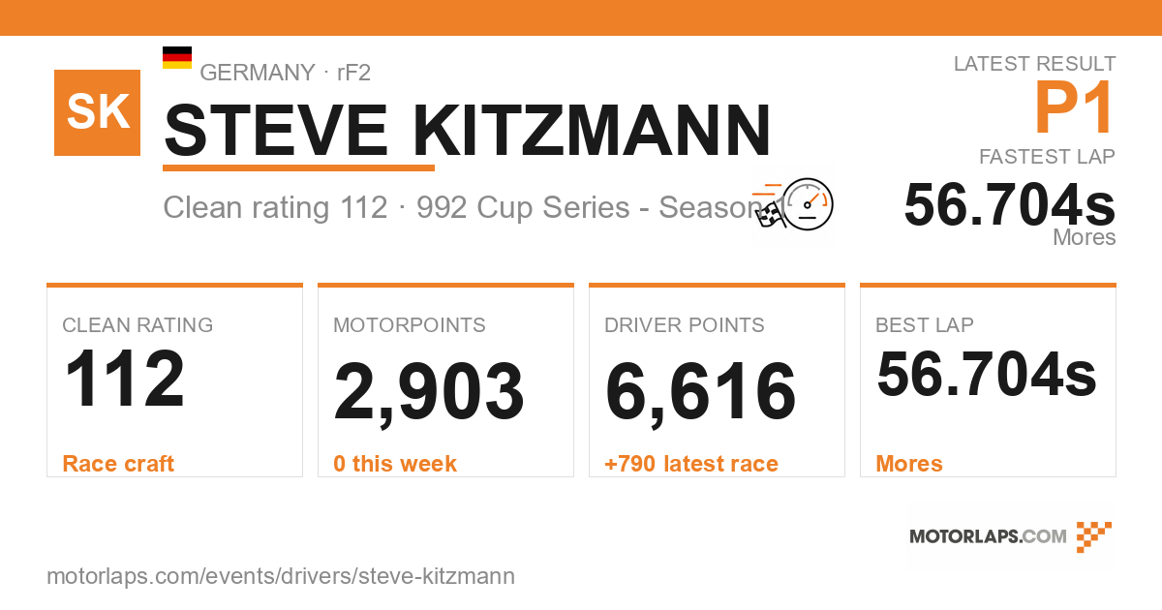The width and height of the screenshot is (1162, 610).
Task: Open the MOTORLAPS.COM logo text
Action: tap(988, 536)
